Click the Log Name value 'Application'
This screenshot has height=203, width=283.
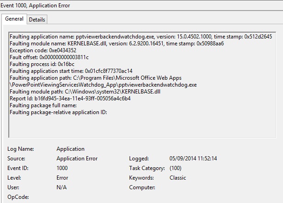point(70,149)
